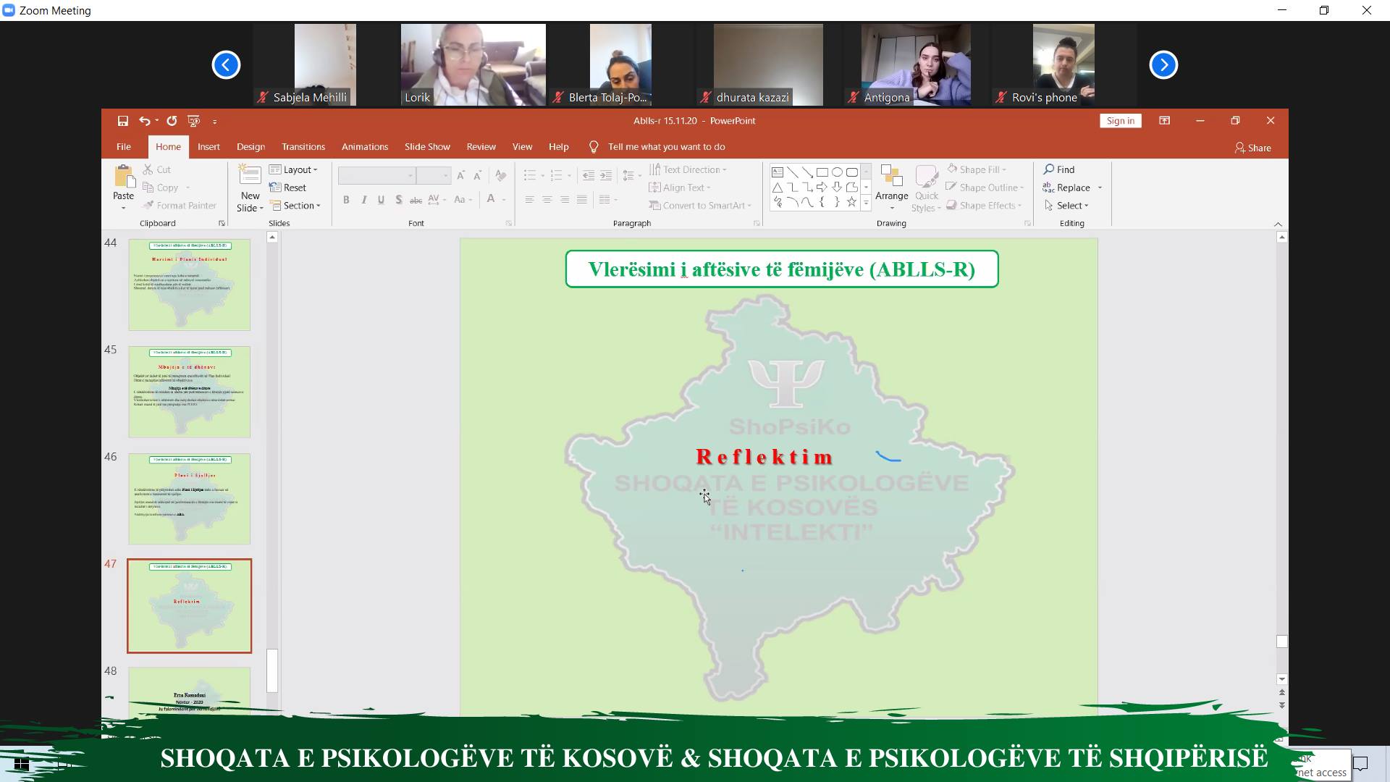The width and height of the screenshot is (1390, 782).
Task: Click the Replace button
Action: tap(1066, 188)
